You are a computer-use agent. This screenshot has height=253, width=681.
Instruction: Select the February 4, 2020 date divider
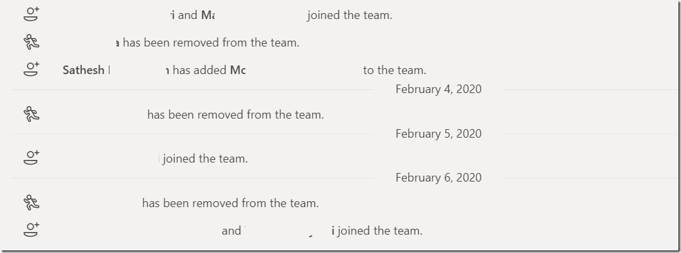(x=438, y=89)
